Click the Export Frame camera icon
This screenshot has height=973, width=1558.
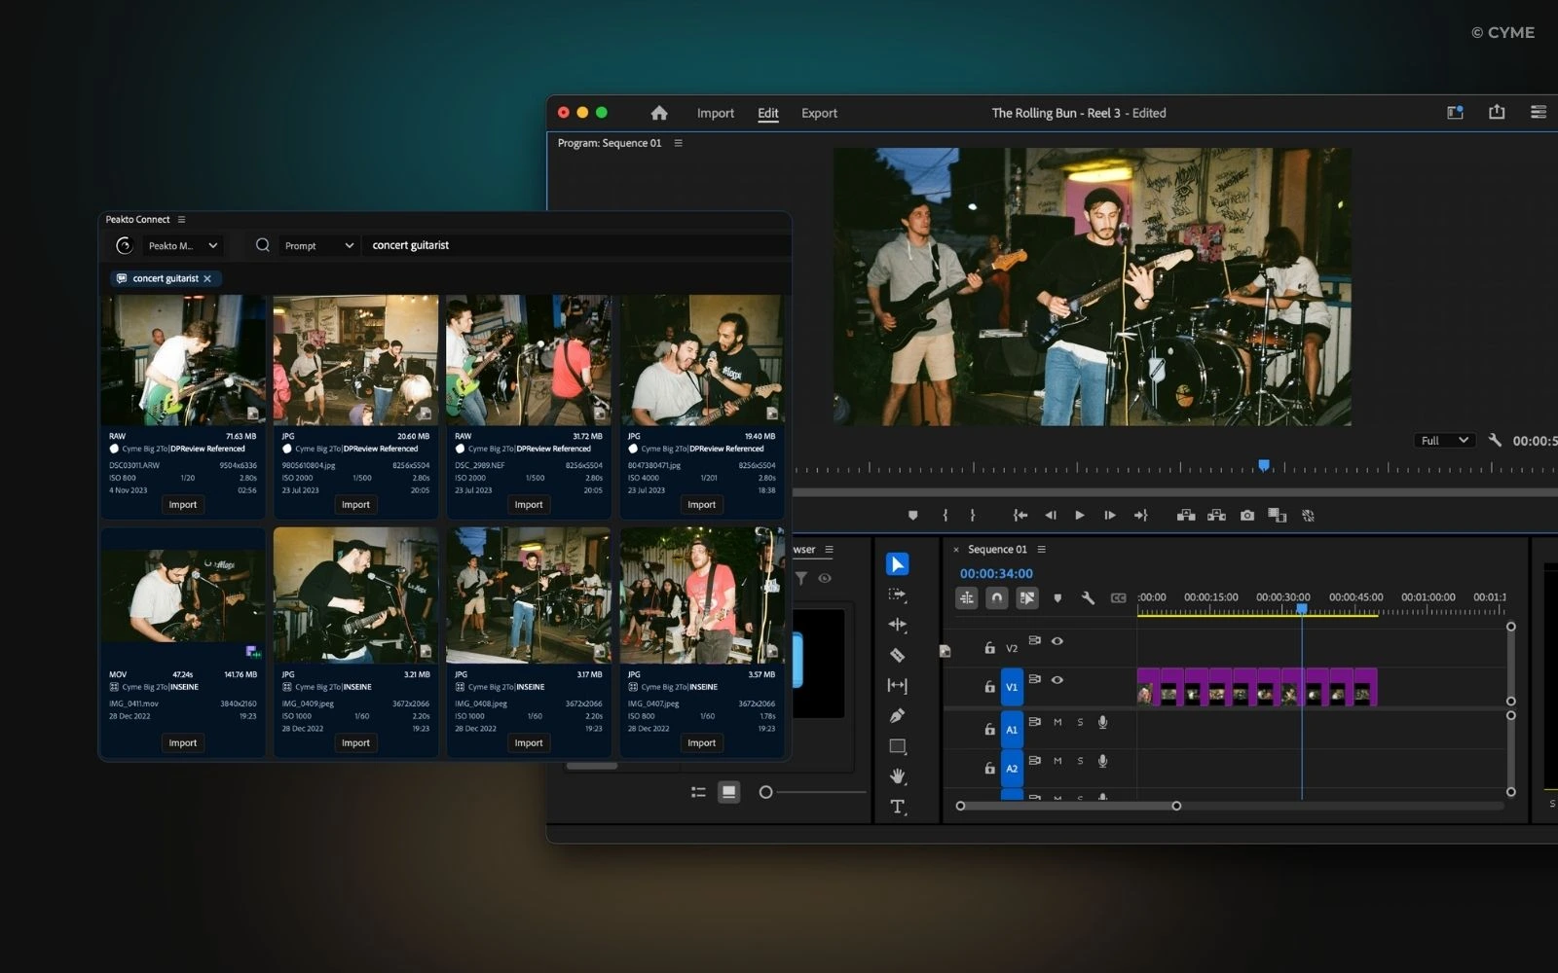tap(1246, 516)
